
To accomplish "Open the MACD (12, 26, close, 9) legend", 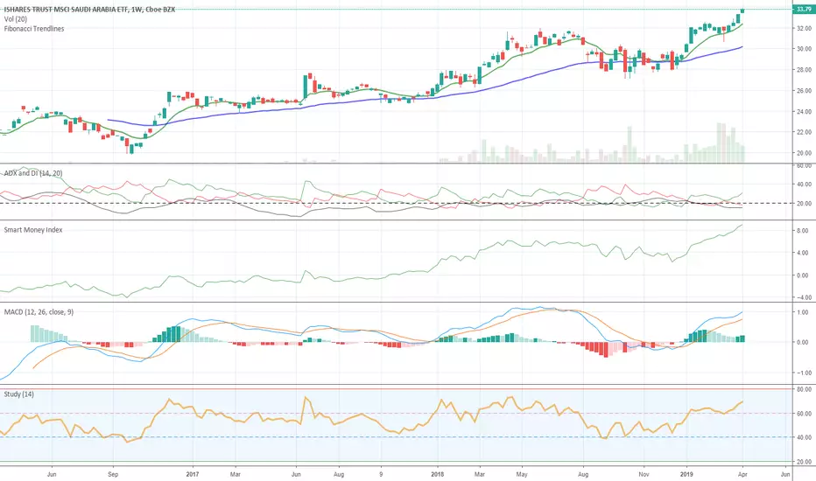I will click(x=39, y=312).
